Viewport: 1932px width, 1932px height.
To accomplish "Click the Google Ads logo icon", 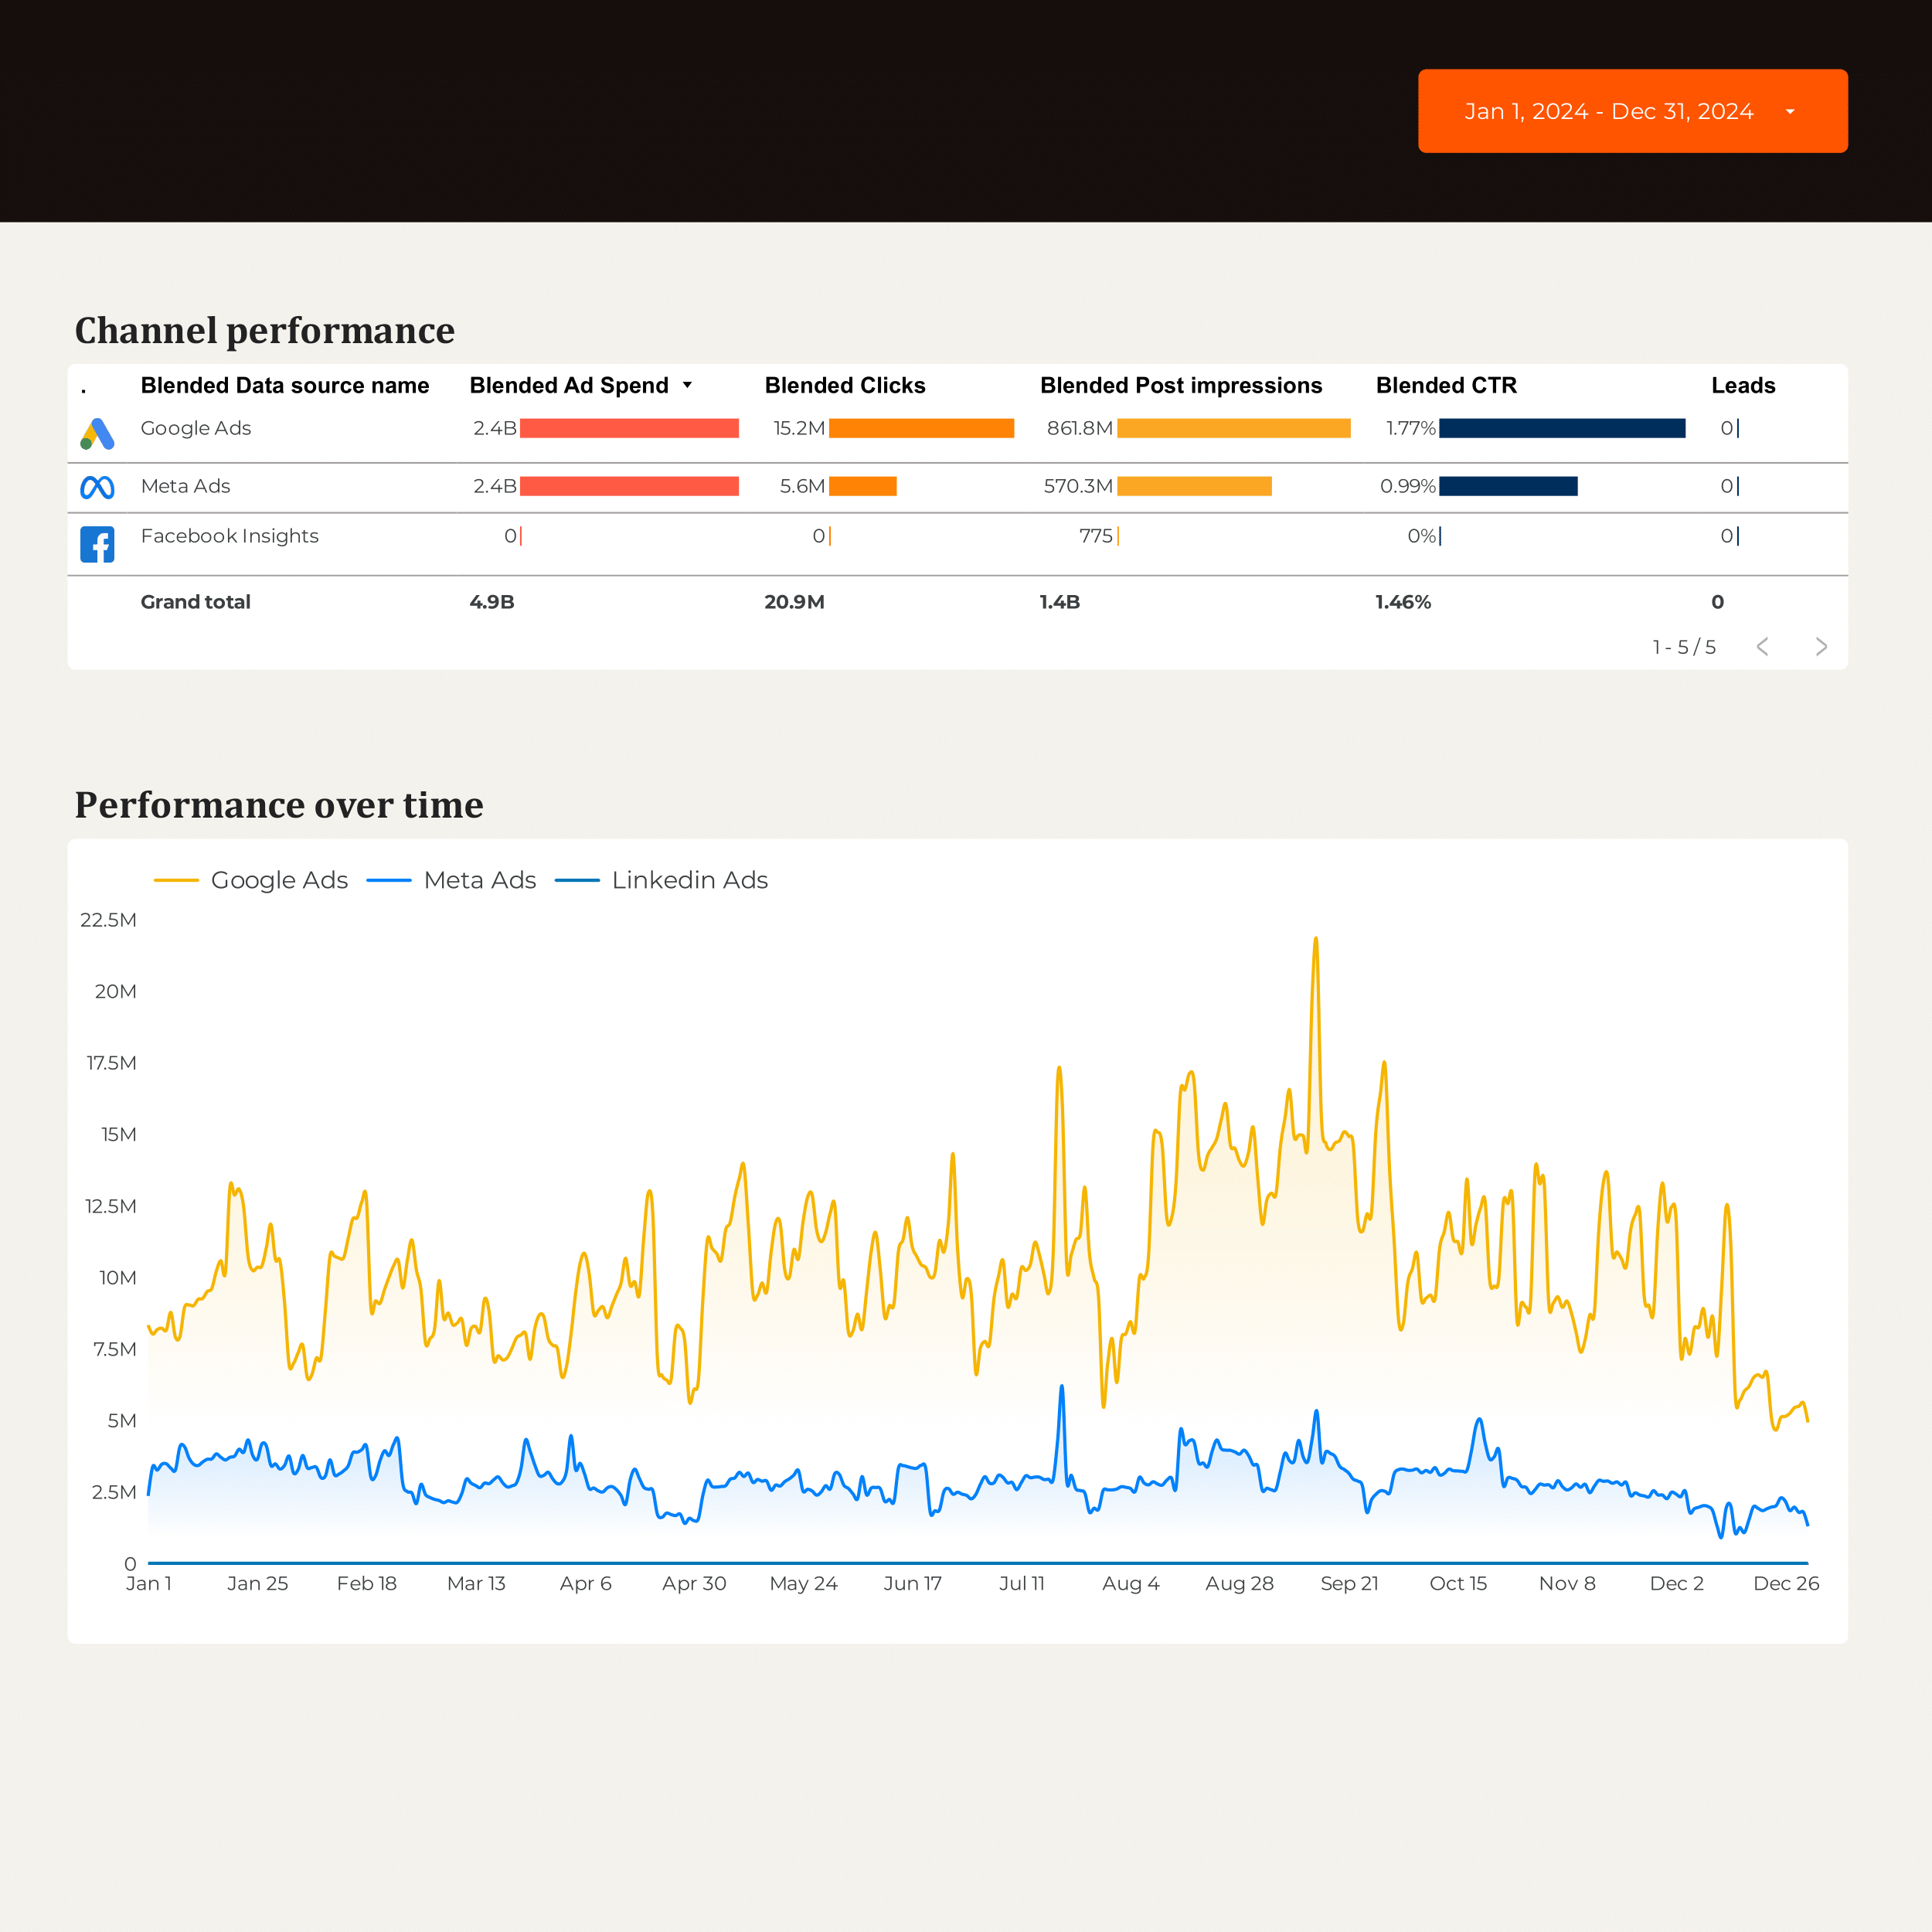I will click(x=97, y=434).
